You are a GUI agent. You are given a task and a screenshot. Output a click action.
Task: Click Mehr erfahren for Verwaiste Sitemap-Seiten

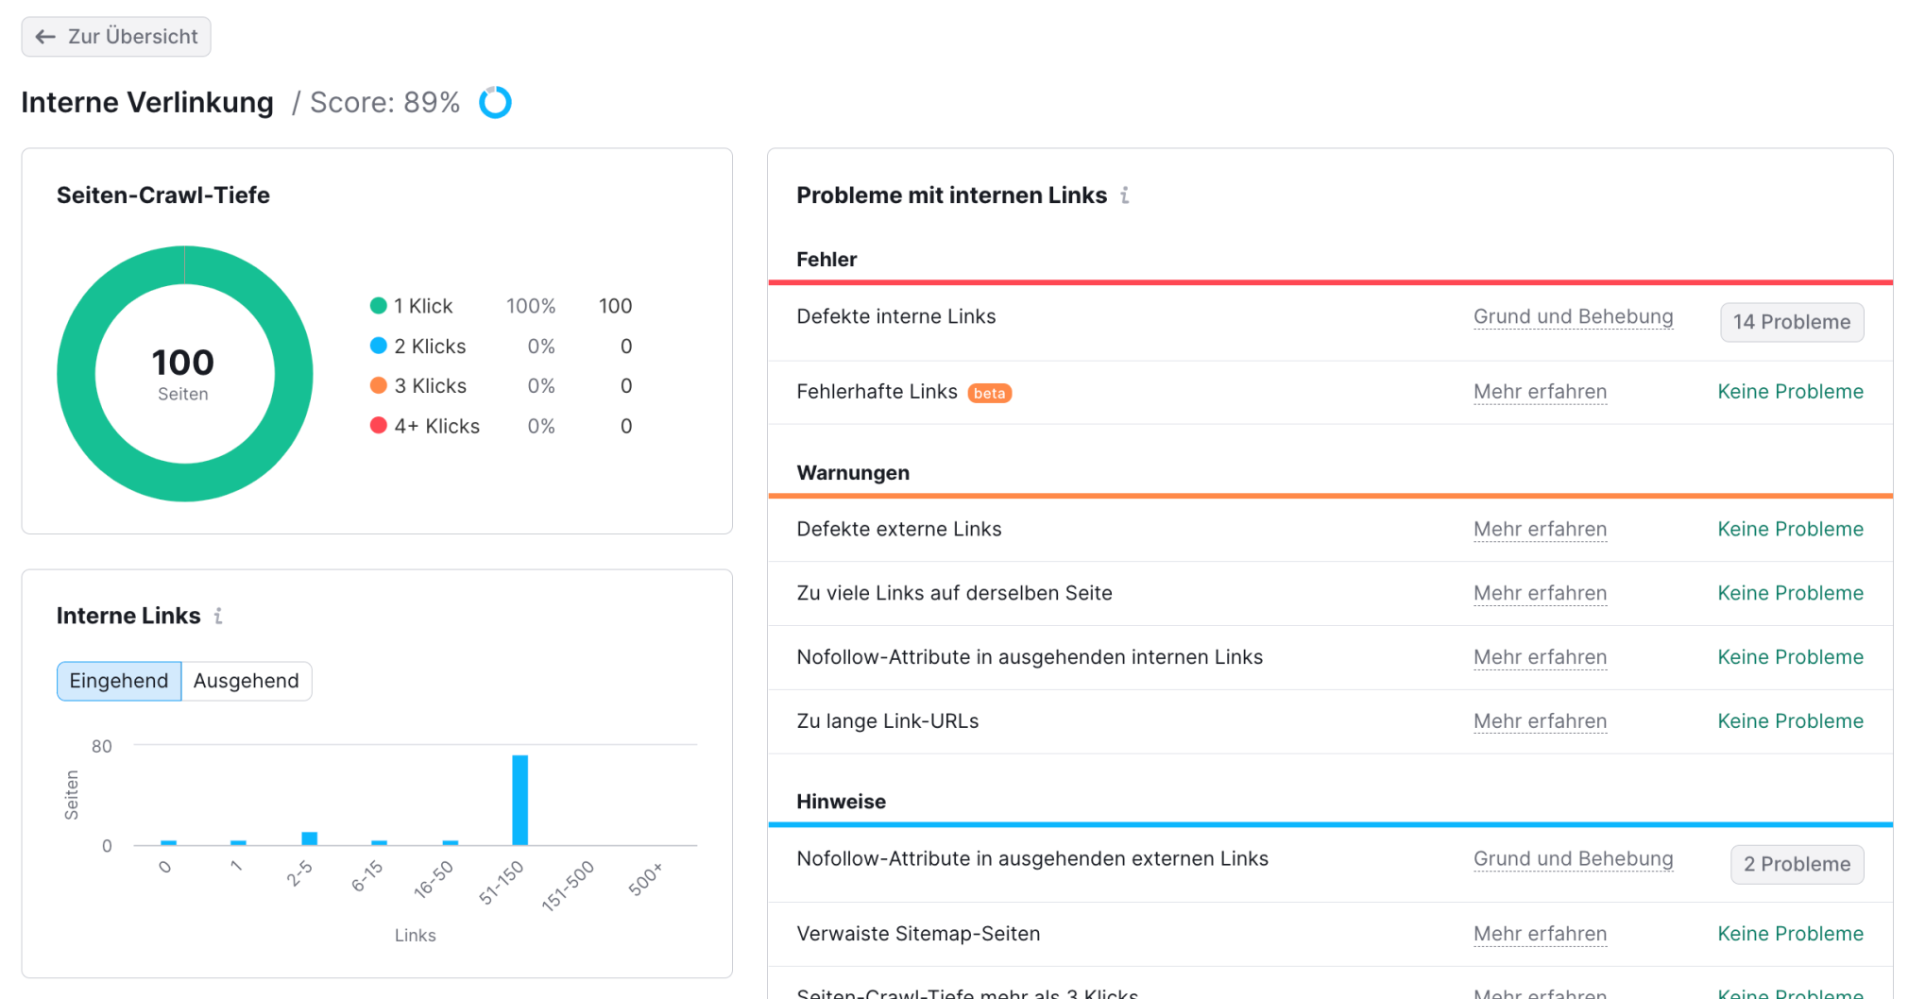pyautogui.click(x=1540, y=933)
